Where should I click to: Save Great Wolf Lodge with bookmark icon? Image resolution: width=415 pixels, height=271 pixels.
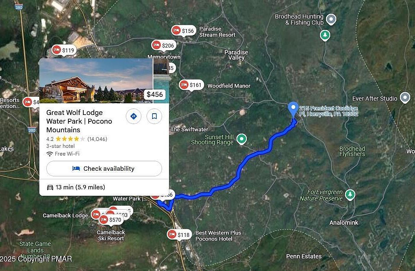click(154, 116)
